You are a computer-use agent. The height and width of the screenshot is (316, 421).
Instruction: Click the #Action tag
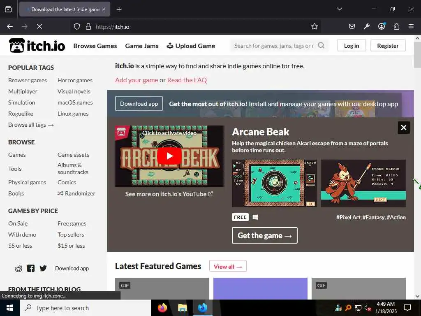point(396,217)
